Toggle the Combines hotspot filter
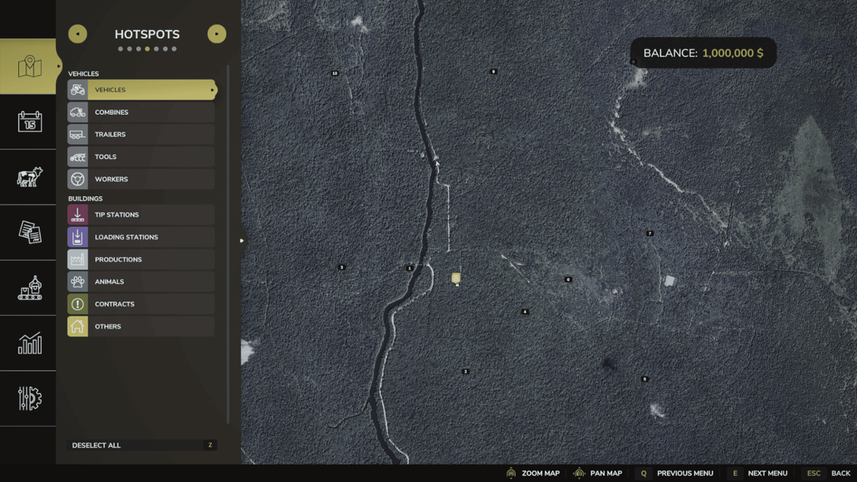The width and height of the screenshot is (857, 482). (141, 111)
